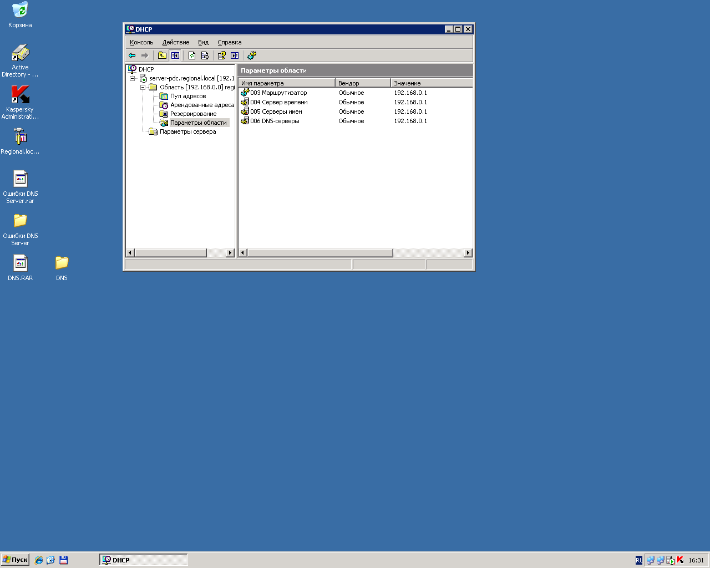Select Резервирование in the tree
The image size is (710, 568).
point(193,114)
